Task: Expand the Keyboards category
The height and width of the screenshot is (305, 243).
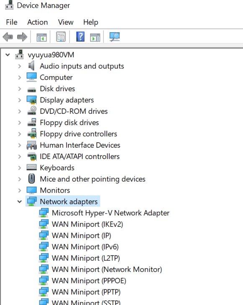Action: tap(19, 168)
